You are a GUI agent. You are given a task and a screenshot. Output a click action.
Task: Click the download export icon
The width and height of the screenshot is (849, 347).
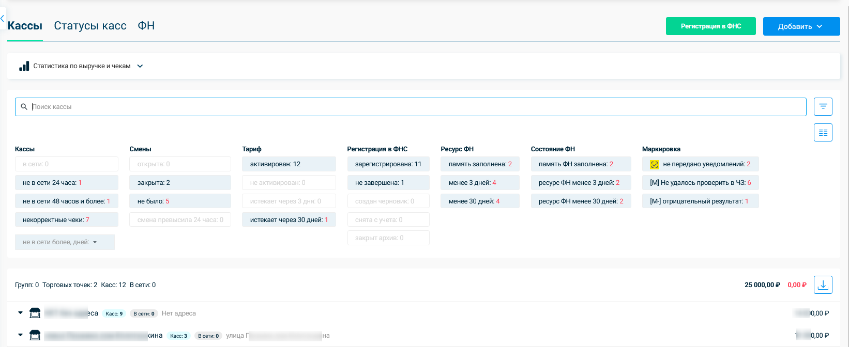coord(823,285)
